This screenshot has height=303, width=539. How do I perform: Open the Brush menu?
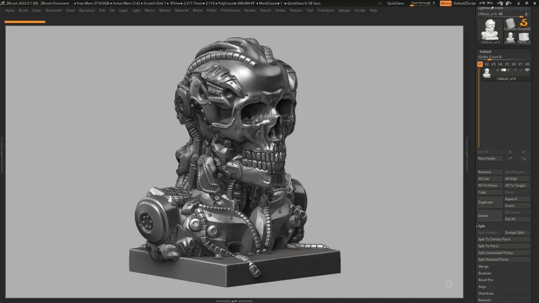pyautogui.click(x=23, y=10)
